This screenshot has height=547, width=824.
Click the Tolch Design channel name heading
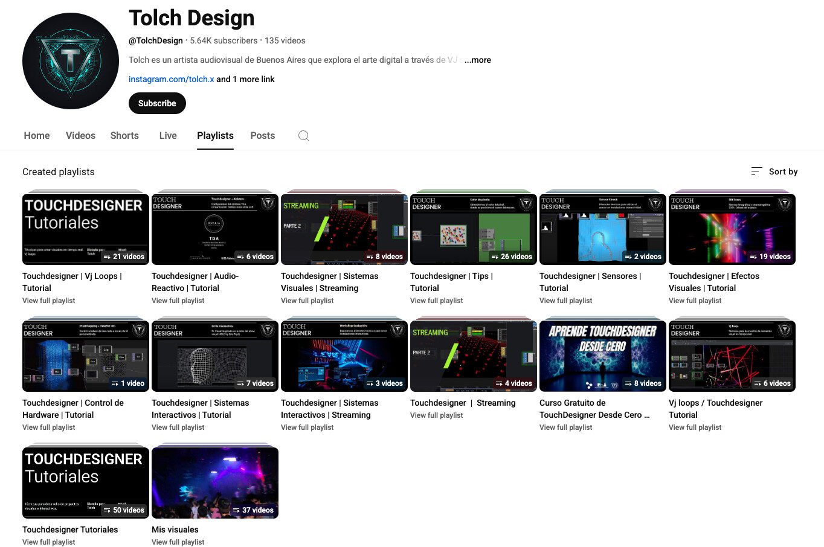point(192,18)
